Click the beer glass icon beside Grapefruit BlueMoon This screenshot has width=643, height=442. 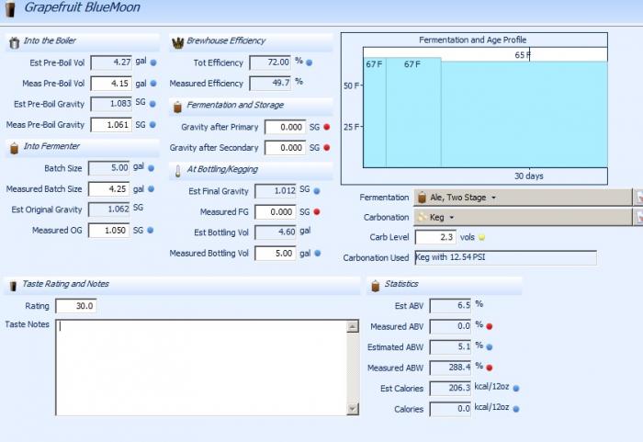[x=11, y=9]
